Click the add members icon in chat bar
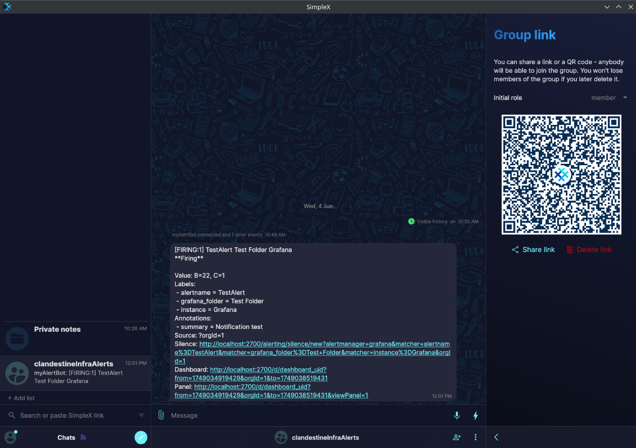Image resolution: width=636 pixels, height=448 pixels. [x=457, y=437]
